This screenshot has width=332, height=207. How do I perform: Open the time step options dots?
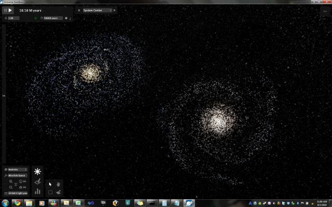click(x=70, y=19)
